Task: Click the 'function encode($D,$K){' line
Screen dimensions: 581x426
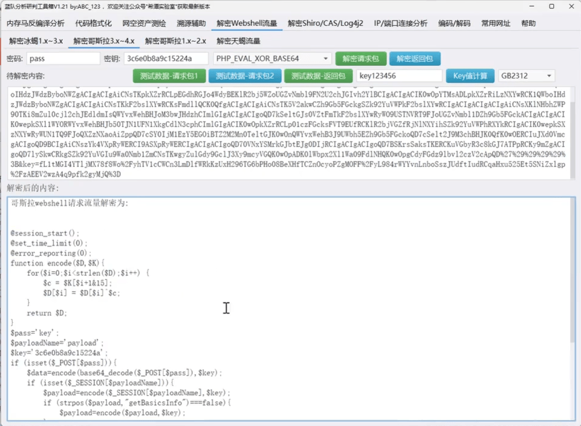Action: coord(58,263)
